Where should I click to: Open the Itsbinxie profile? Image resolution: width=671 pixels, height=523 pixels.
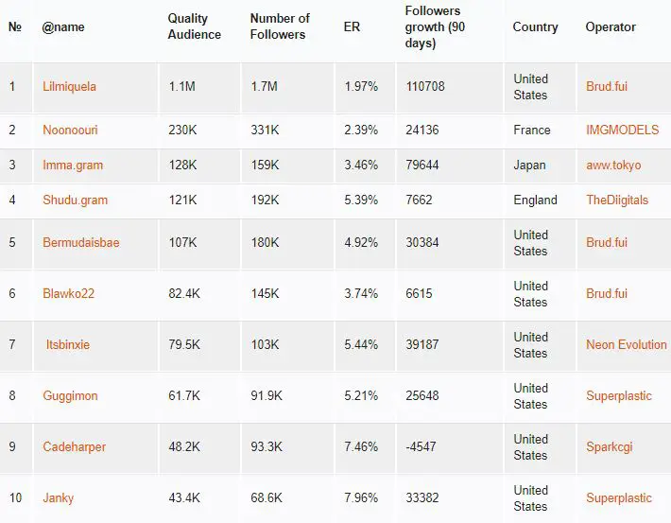click(x=68, y=345)
